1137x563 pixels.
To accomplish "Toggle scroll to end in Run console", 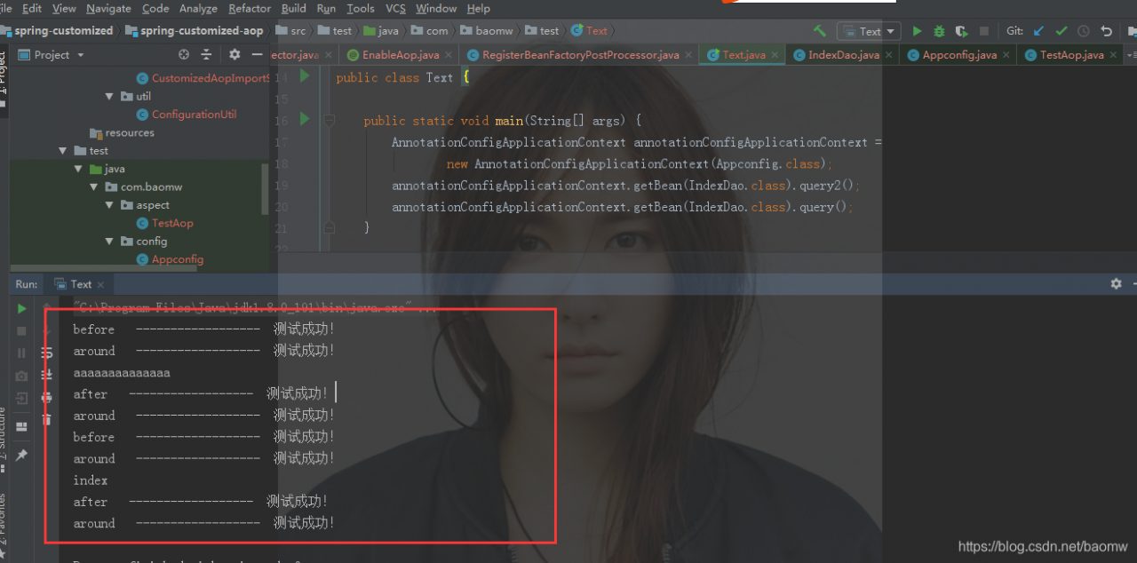I will pos(47,375).
